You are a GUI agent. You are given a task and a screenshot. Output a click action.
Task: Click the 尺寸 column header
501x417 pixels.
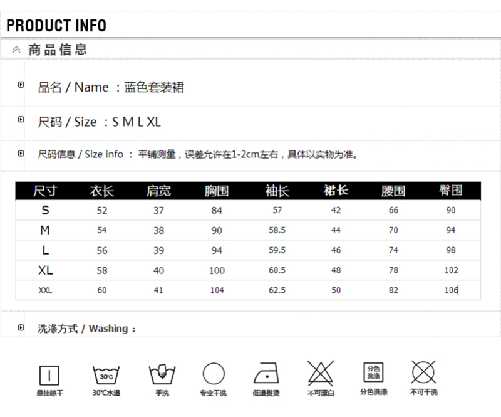(x=45, y=191)
